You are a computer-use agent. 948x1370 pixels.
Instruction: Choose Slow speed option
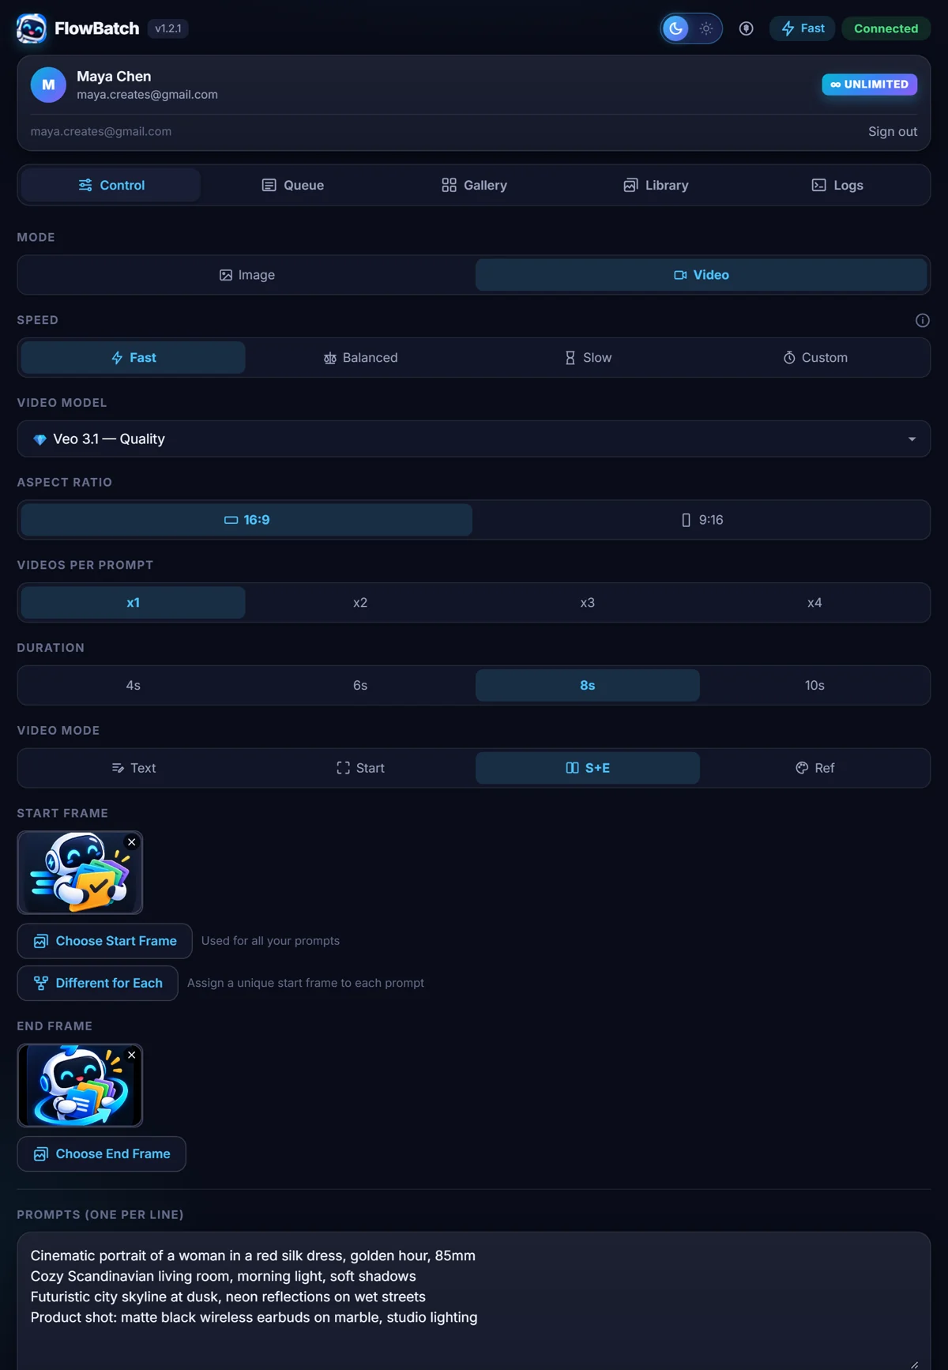coord(588,358)
